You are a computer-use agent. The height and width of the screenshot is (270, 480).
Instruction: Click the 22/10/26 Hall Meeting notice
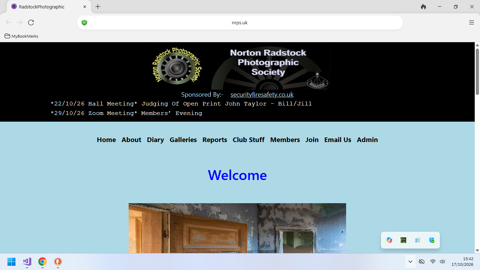(181, 104)
